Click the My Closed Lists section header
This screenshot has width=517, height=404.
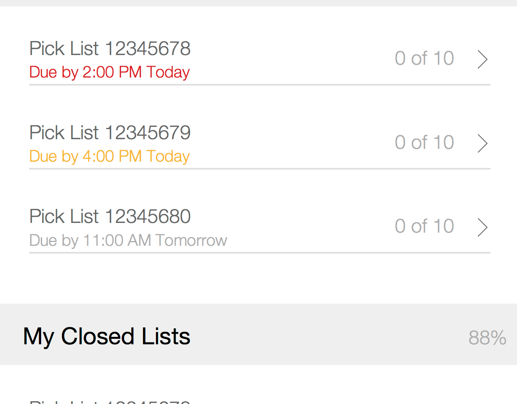[x=258, y=334]
